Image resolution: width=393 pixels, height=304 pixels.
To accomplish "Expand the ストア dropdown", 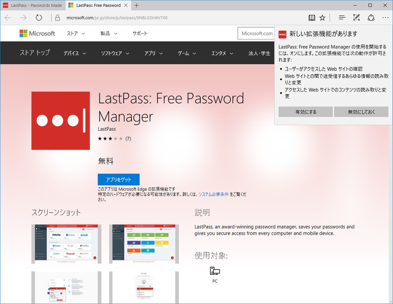I will [76, 33].
